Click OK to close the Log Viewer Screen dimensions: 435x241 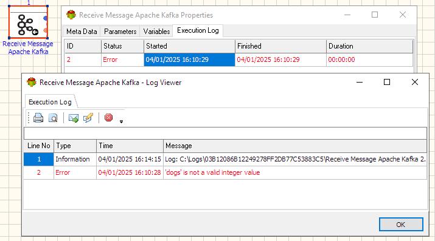tap(401, 225)
